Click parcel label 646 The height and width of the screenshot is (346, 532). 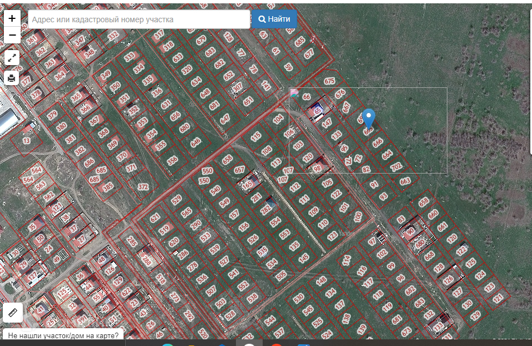[195, 143]
